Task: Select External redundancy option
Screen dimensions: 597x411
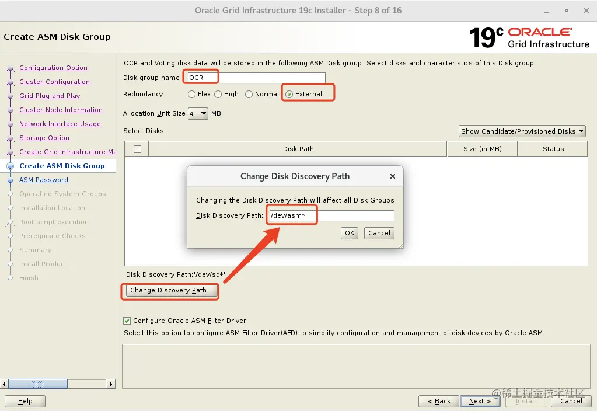Action: pos(289,94)
